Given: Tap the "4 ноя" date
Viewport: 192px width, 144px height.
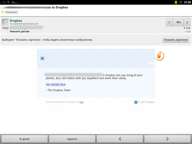Looking at the screenshot, I should click(x=187, y=28).
